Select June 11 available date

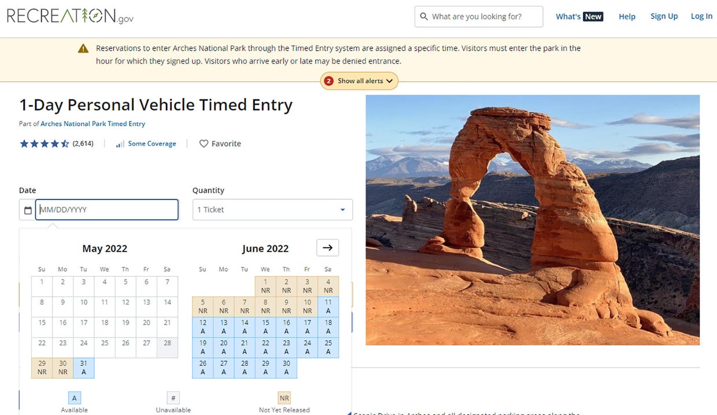click(328, 306)
